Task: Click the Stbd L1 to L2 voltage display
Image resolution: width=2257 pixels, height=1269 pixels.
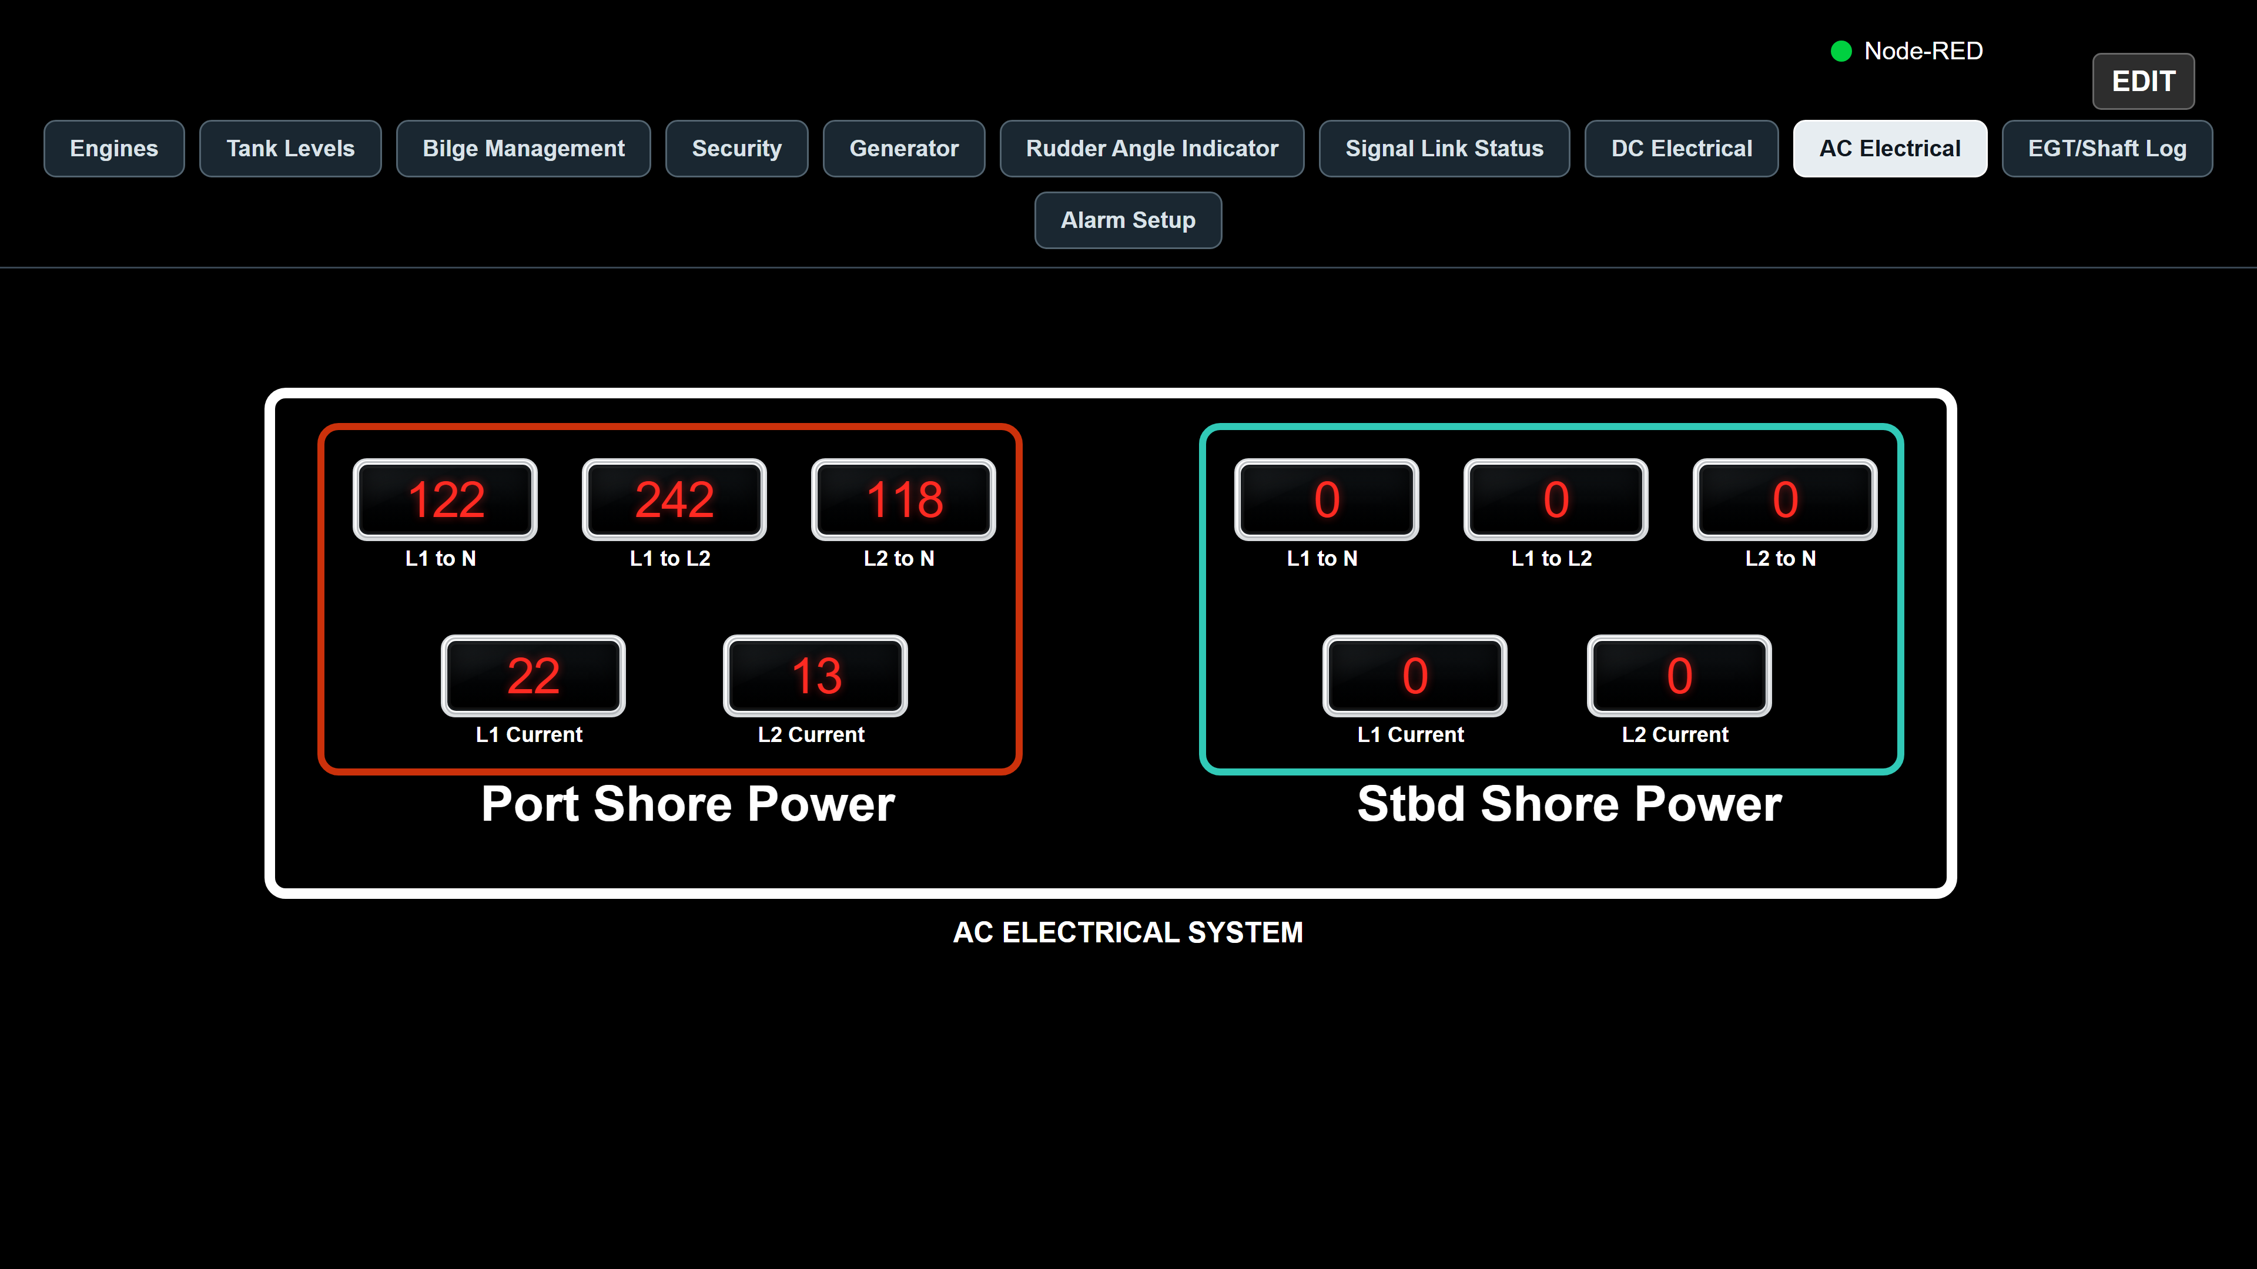Action: pos(1556,499)
